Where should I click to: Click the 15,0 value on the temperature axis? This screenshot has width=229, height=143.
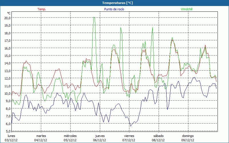7,55
